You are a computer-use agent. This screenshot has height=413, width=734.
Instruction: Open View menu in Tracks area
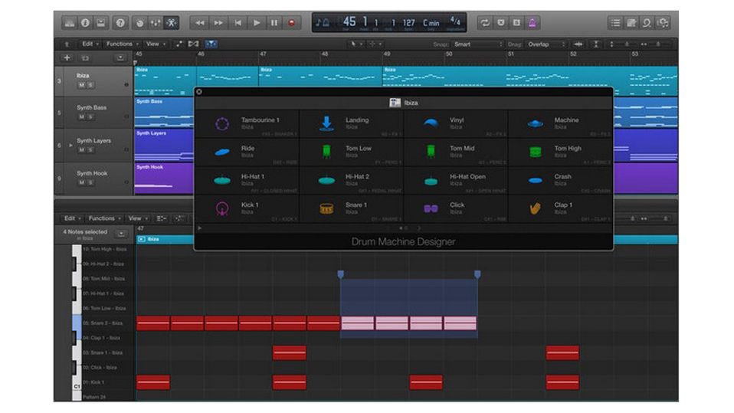click(x=156, y=44)
